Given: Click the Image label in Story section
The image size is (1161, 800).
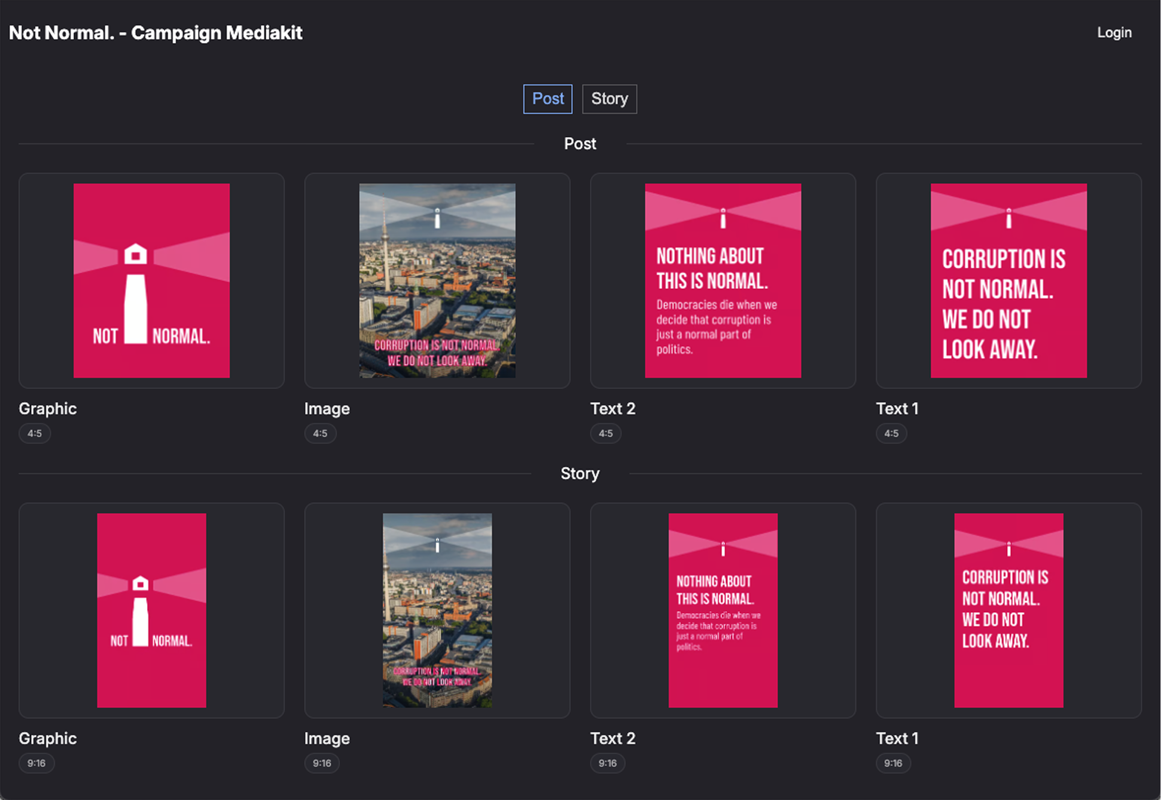Looking at the screenshot, I should [x=327, y=738].
